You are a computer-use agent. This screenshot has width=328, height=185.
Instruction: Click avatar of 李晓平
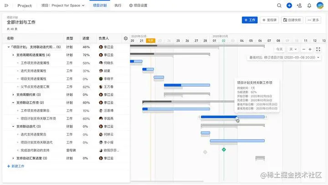[101, 78]
